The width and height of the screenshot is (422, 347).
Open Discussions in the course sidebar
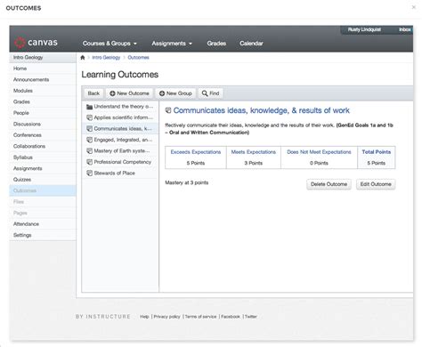[43, 124]
